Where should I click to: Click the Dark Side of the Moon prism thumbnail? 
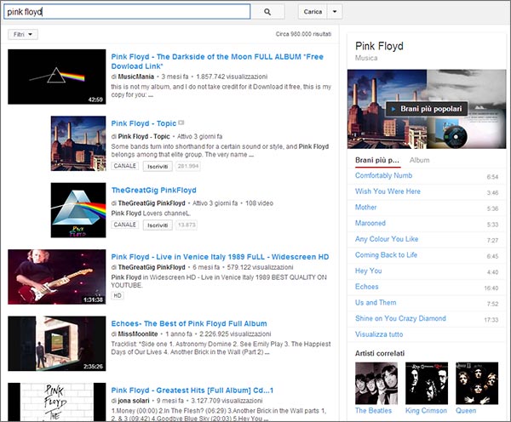(57, 77)
